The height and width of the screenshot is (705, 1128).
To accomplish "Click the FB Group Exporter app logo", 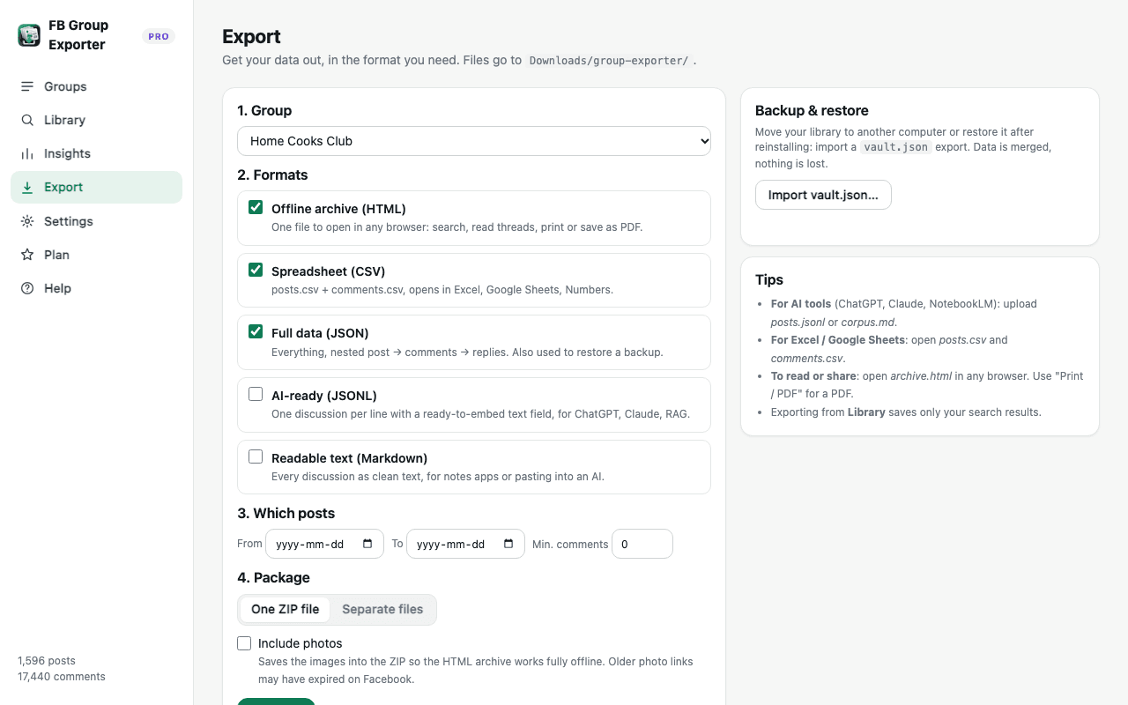I will 29,35.
